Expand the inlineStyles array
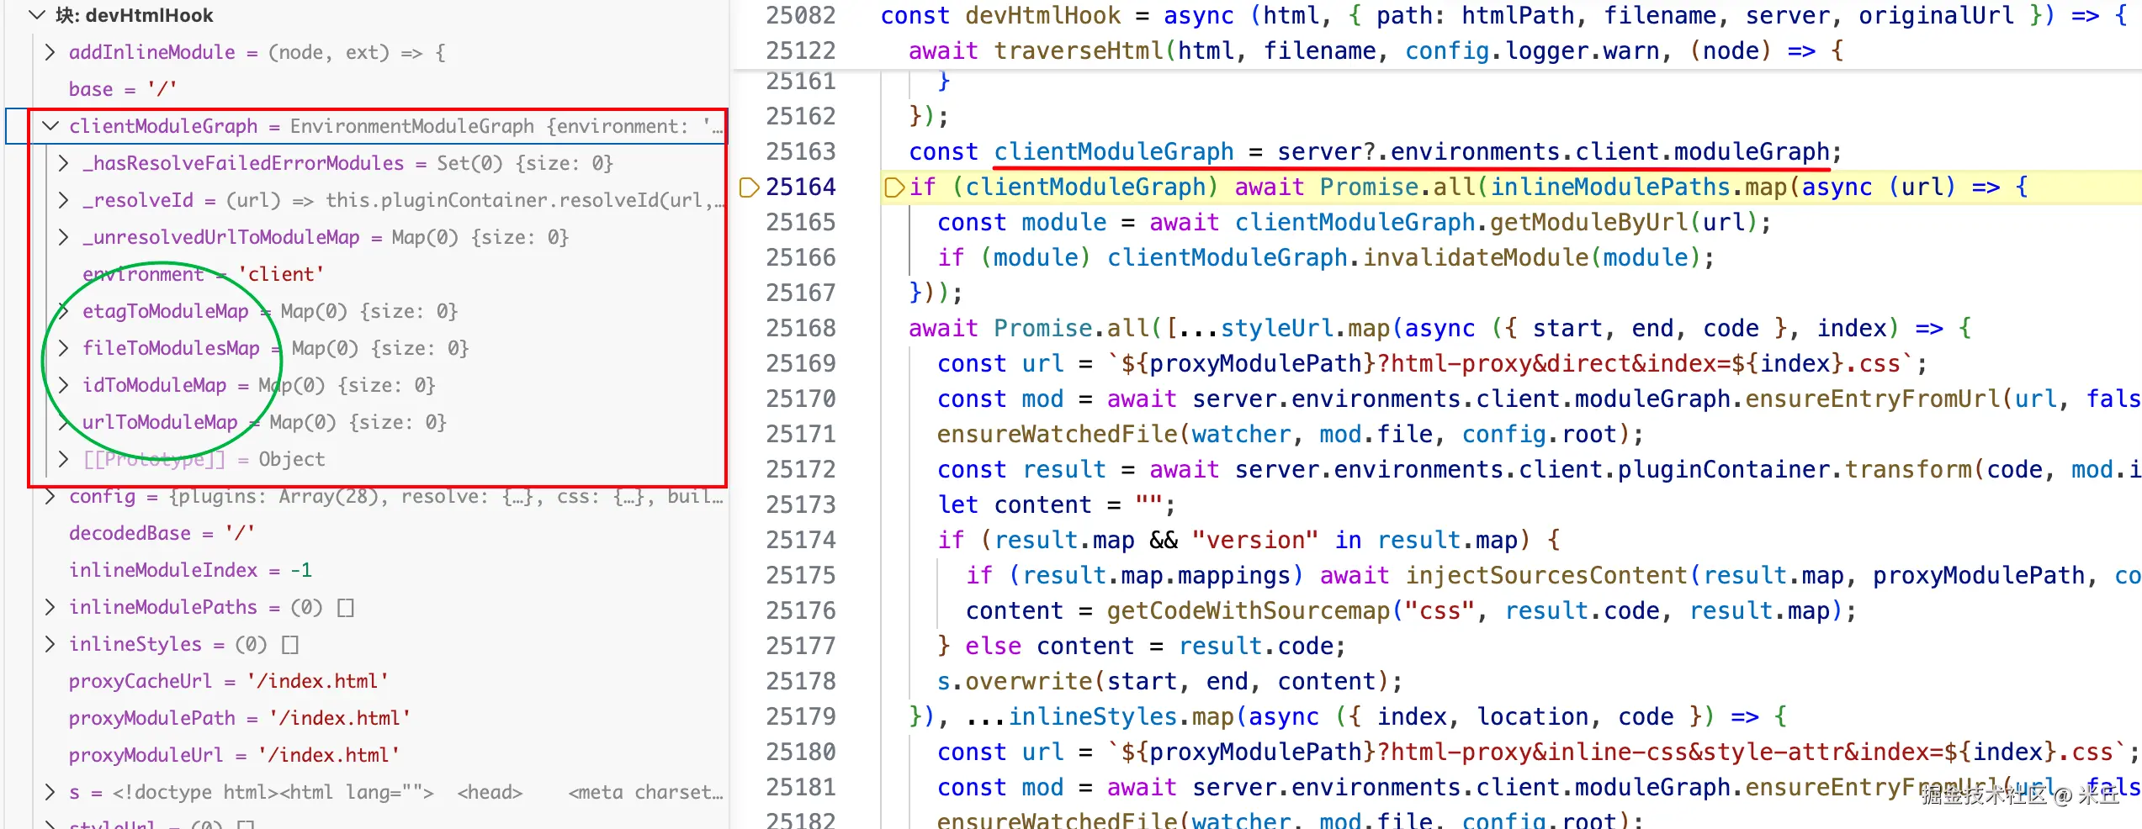The width and height of the screenshot is (2142, 829). coord(50,644)
